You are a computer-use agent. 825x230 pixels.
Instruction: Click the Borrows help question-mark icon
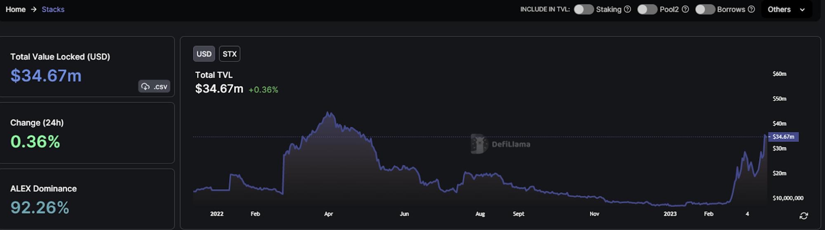tap(751, 9)
